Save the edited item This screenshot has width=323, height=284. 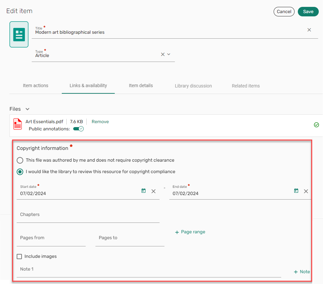[x=308, y=11]
